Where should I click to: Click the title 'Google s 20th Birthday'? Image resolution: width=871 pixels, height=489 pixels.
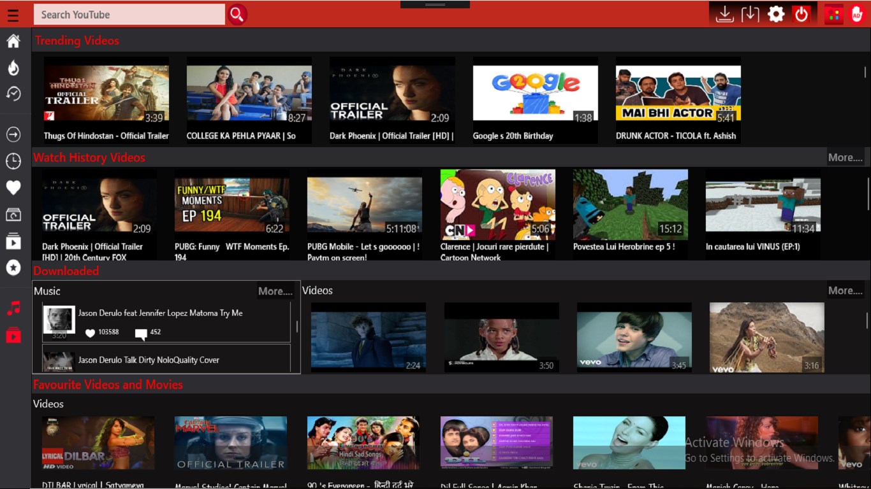click(513, 136)
